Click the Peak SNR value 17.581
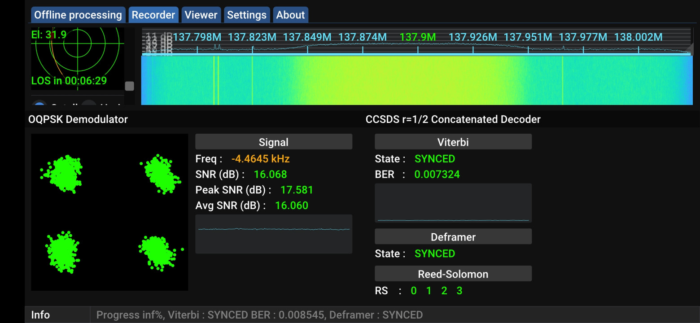The height and width of the screenshot is (323, 700). (x=297, y=190)
